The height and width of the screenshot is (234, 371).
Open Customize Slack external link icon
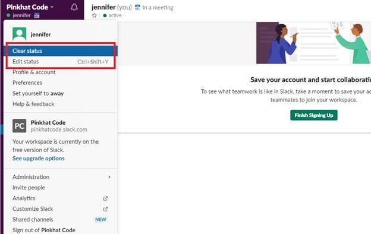[105, 209]
